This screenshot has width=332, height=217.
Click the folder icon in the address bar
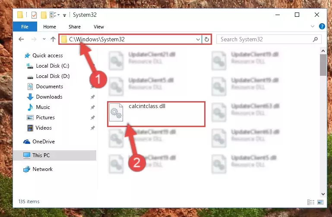pyautogui.click(x=64, y=39)
